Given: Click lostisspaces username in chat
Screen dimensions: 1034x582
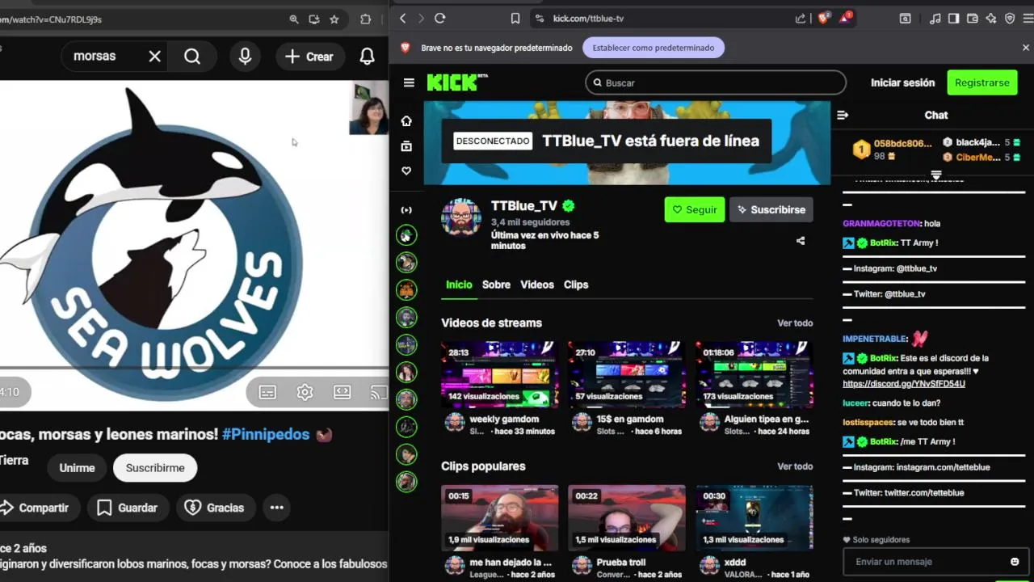Looking at the screenshot, I should (869, 423).
